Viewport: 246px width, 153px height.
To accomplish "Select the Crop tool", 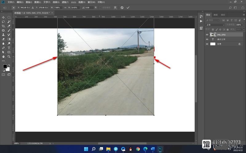I will point(3,26).
